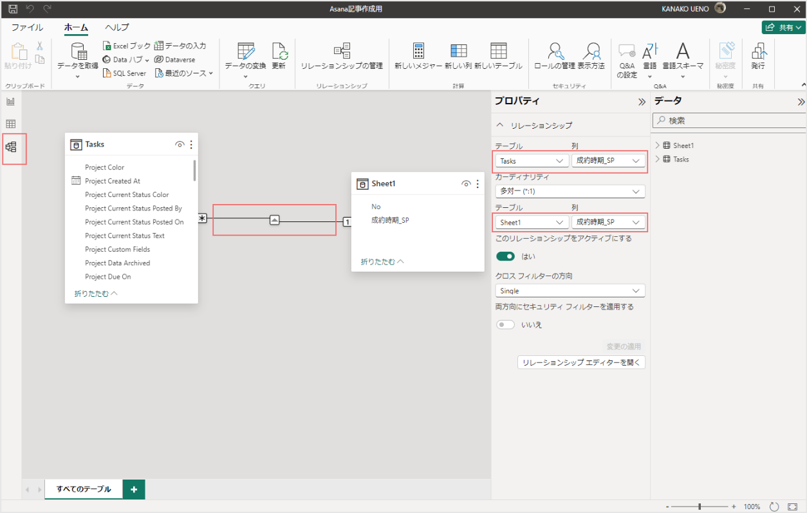Click 言語スキーマ in the ribbon

(683, 61)
